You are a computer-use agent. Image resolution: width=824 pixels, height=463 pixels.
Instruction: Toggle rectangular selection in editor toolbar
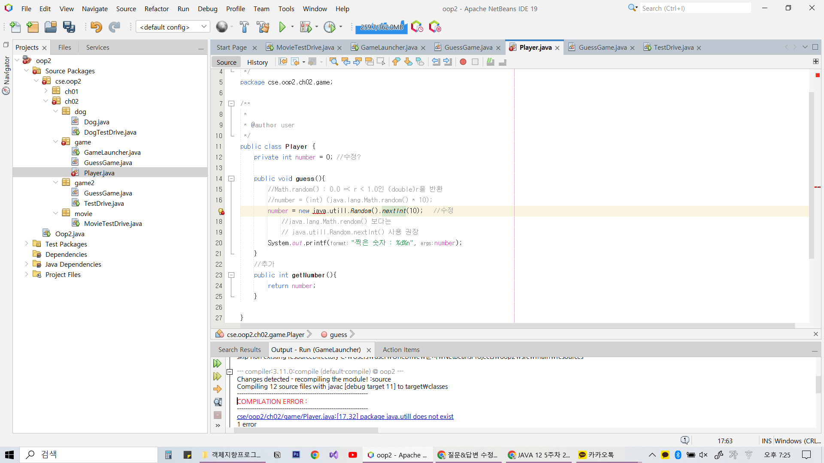point(381,62)
